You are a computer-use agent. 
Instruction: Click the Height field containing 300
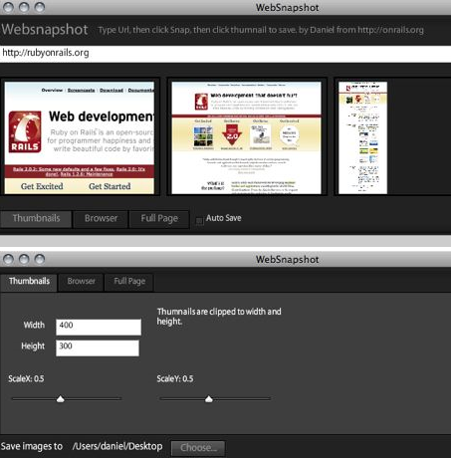click(98, 348)
